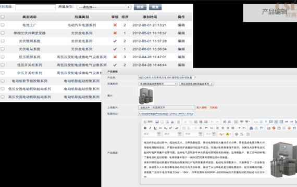Open the text color picker in editor
This screenshot has width=297, height=187.
221,134
